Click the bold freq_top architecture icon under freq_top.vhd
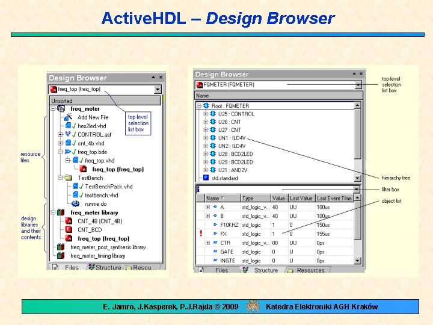Viewport: 433px width, 325px height. [83, 169]
